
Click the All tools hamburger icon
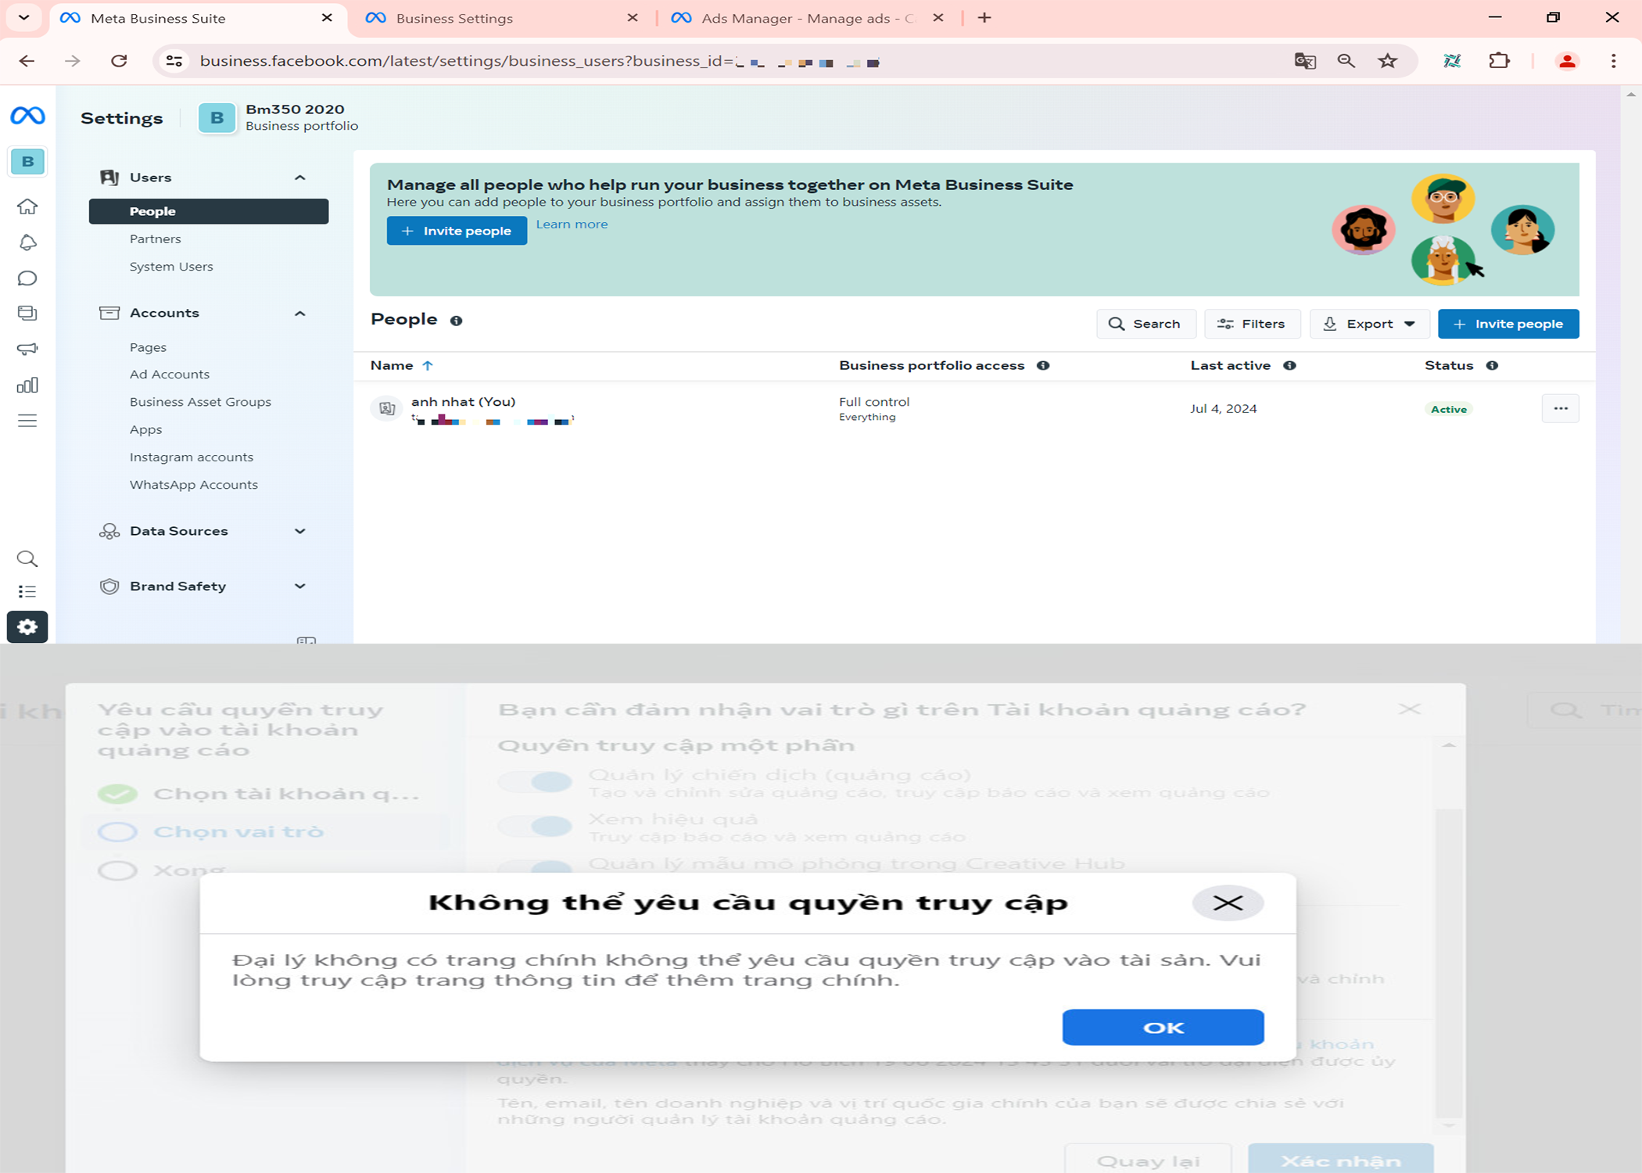27,421
